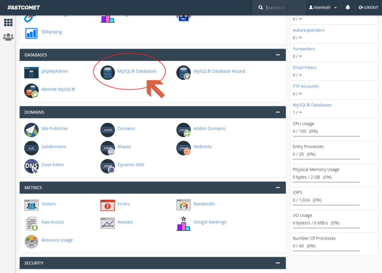
Task: Open the SERanking link
Action: [51, 32]
